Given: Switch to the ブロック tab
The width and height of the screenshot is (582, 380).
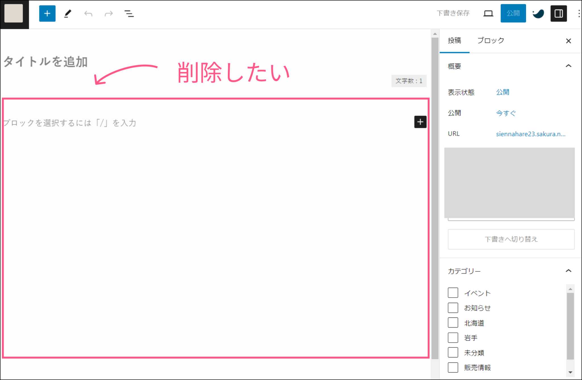Looking at the screenshot, I should 490,40.
